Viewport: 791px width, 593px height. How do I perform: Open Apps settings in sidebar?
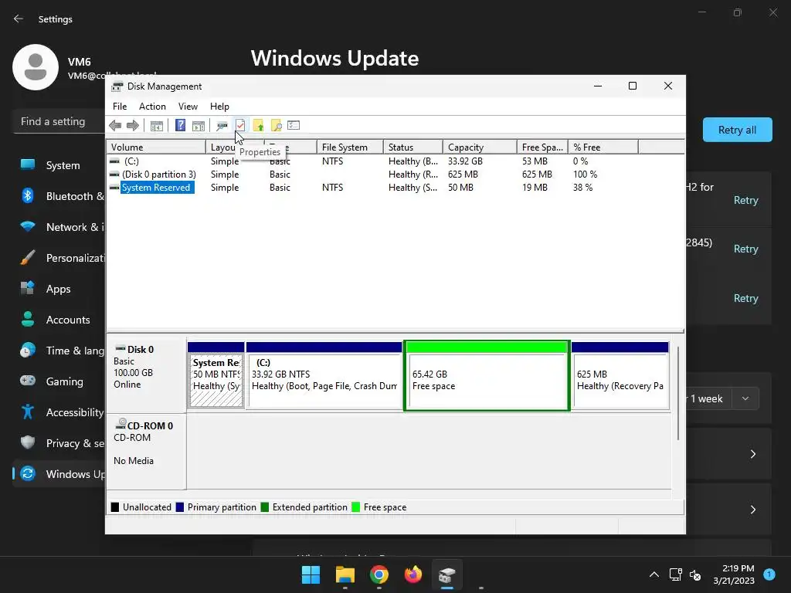[59, 289]
